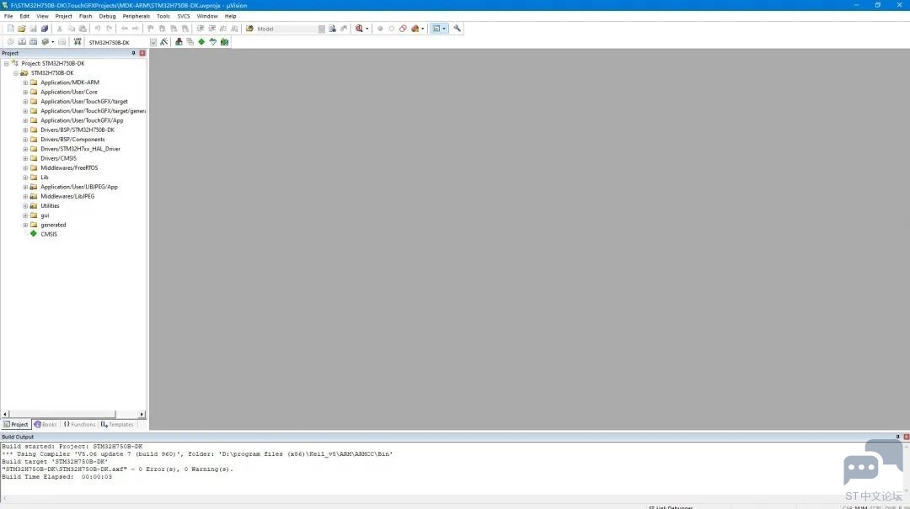The width and height of the screenshot is (910, 509).
Task: Click the Disable All Breakpoints icon
Action: pos(403,29)
